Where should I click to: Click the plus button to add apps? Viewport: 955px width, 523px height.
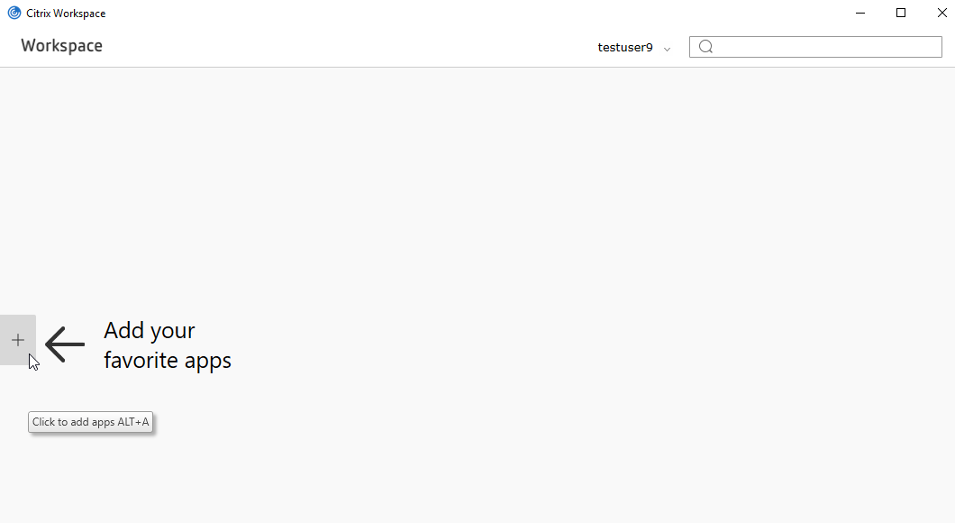pos(18,340)
